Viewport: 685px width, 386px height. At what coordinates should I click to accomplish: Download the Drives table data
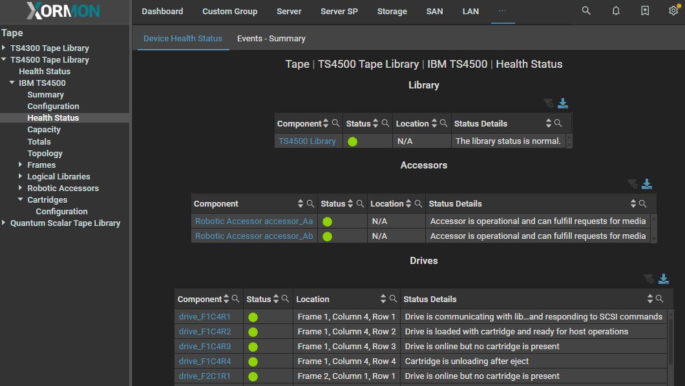point(663,279)
